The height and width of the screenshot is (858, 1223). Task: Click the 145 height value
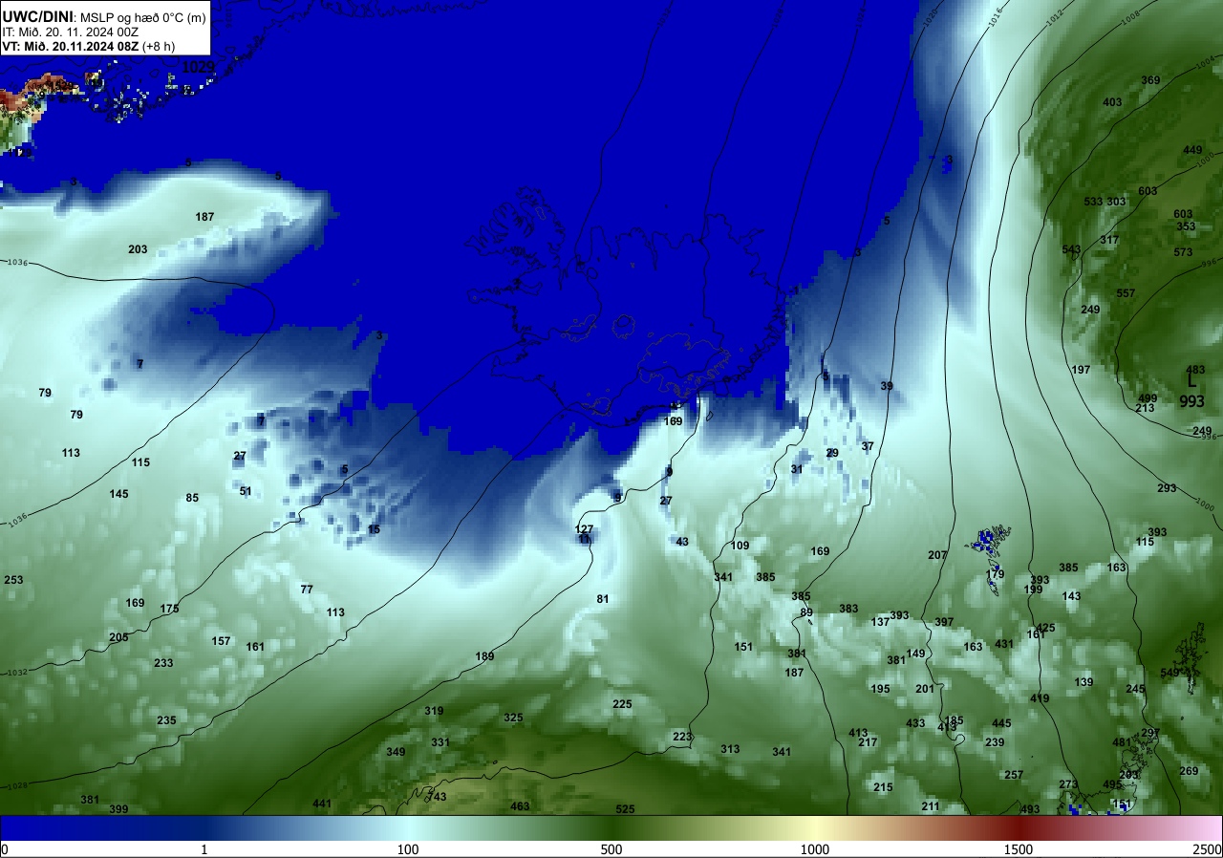[x=118, y=494]
